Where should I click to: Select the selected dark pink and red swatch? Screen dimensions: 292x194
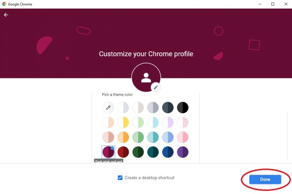[108, 152]
